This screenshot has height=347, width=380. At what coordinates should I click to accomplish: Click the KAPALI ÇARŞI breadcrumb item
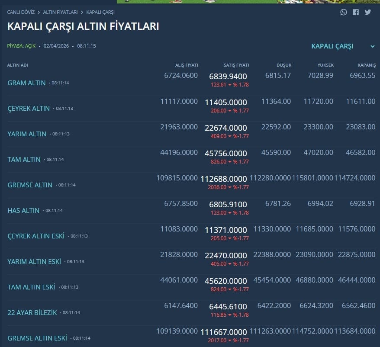(x=100, y=12)
